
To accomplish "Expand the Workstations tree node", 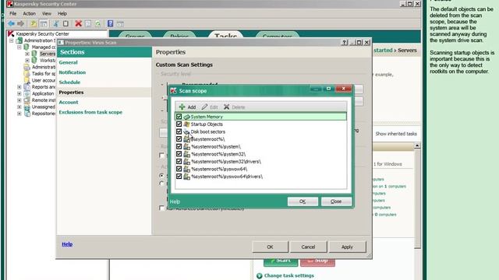I will tap(27, 61).
